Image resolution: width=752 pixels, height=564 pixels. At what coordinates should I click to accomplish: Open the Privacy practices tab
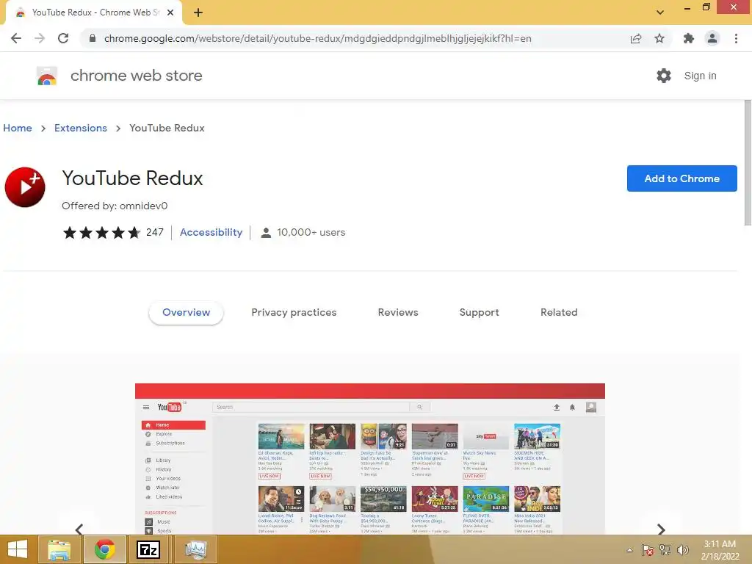coord(294,312)
